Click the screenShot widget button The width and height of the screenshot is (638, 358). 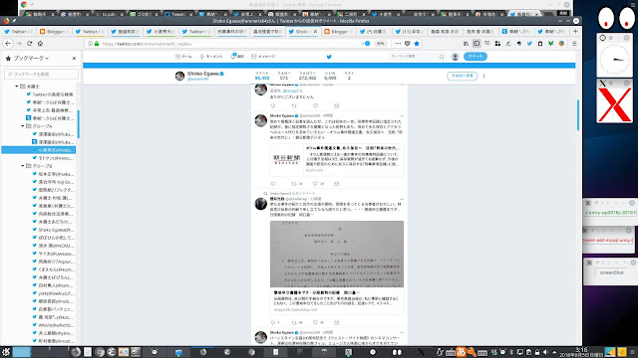(x=611, y=272)
